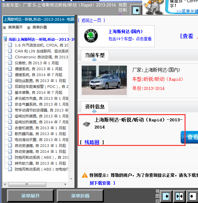Click the tree panel scroll-left arrow
Viewport: 198px width, 203px height.
[x=5, y=184]
